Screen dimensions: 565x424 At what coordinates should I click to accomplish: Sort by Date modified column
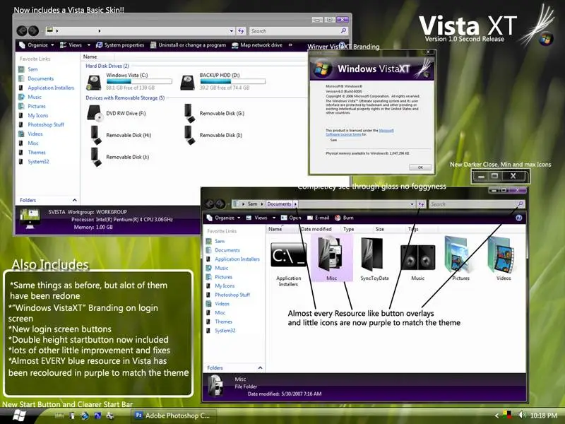point(316,229)
